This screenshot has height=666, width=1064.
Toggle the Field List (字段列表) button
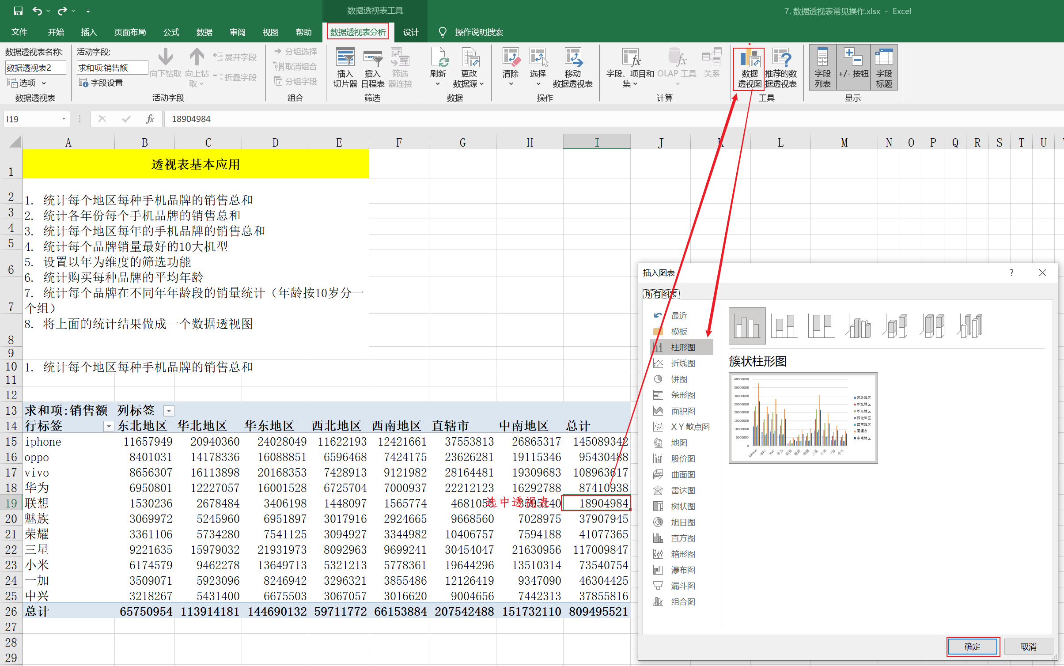(822, 68)
